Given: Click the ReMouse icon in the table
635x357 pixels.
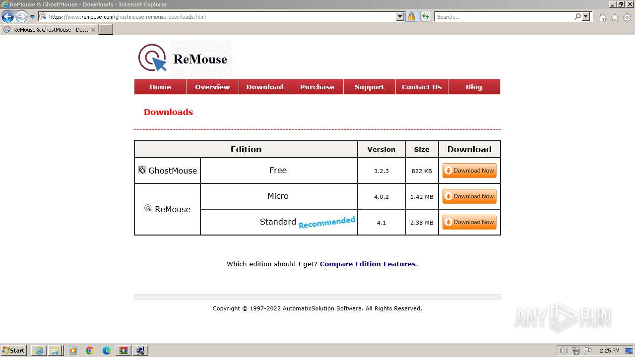Looking at the screenshot, I should click(148, 208).
